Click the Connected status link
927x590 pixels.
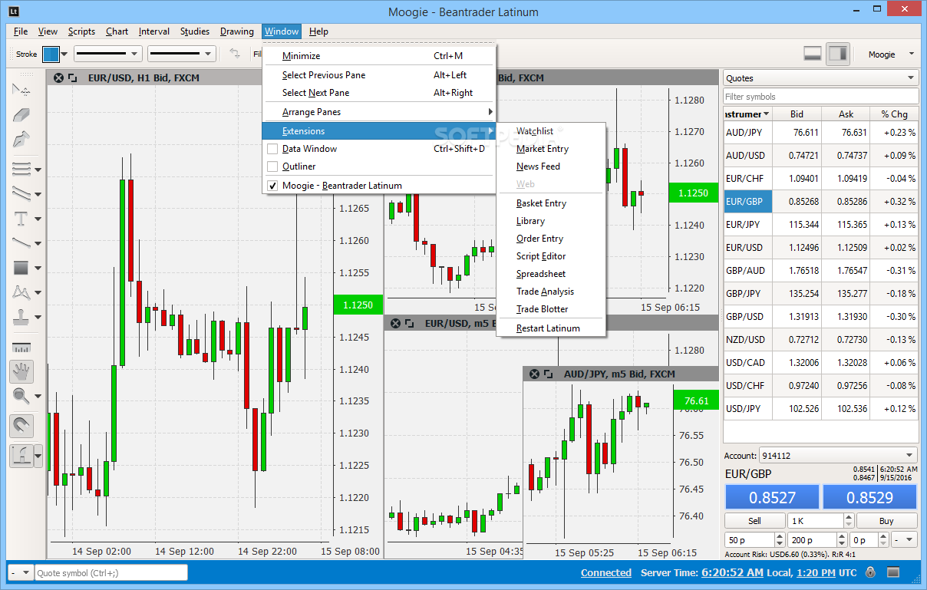[606, 572]
